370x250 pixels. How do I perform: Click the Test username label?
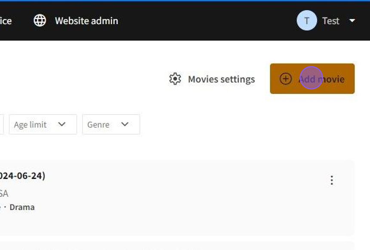(330, 21)
